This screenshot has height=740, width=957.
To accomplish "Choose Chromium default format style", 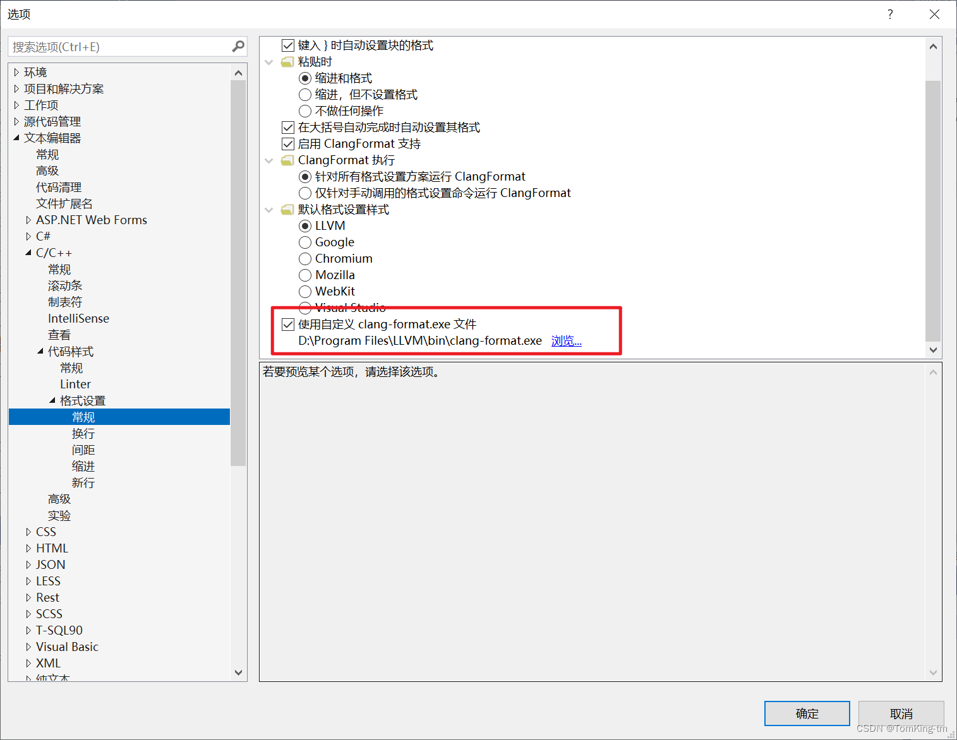I will [305, 258].
